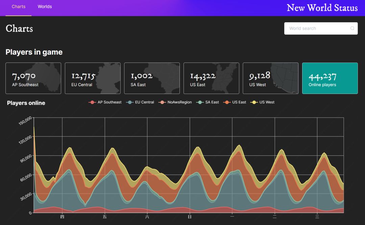Viewport: 365px width, 225px height.
Task: Open the SA East region card
Action: click(152, 78)
